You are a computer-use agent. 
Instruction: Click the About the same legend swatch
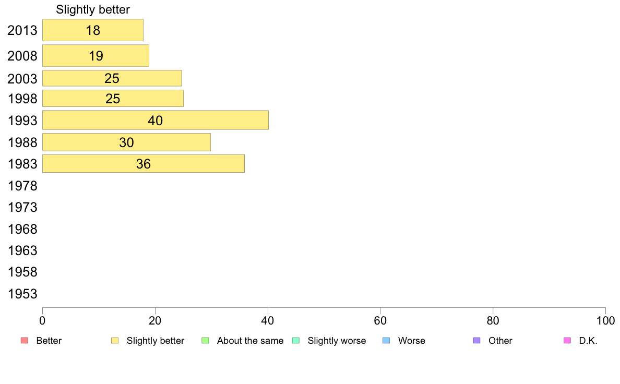205,341
